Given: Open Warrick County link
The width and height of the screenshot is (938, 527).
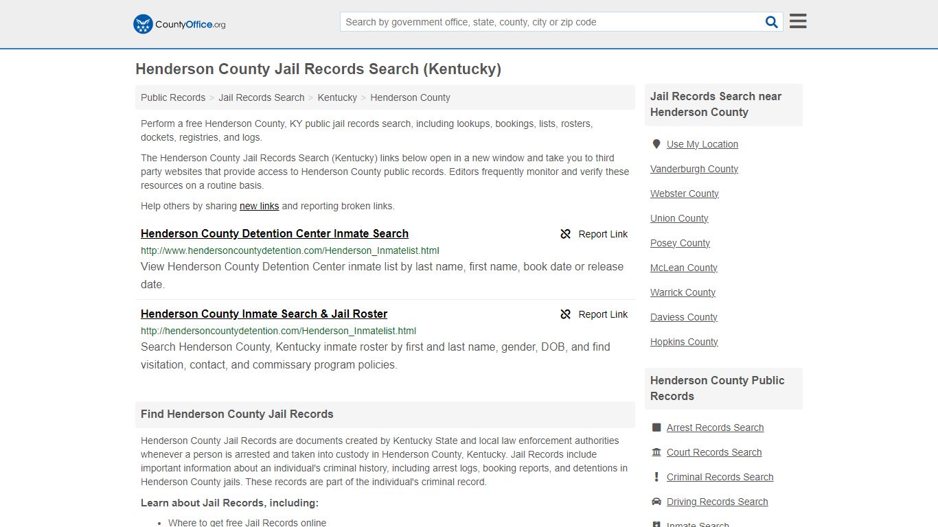Looking at the screenshot, I should pyautogui.click(x=683, y=292).
